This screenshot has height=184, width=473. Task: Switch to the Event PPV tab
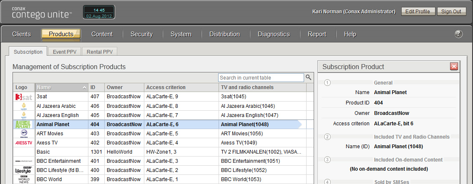64,52
